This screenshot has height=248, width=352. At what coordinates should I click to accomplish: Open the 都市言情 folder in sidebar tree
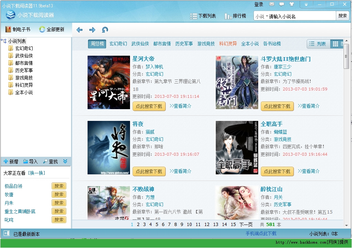point(24,63)
